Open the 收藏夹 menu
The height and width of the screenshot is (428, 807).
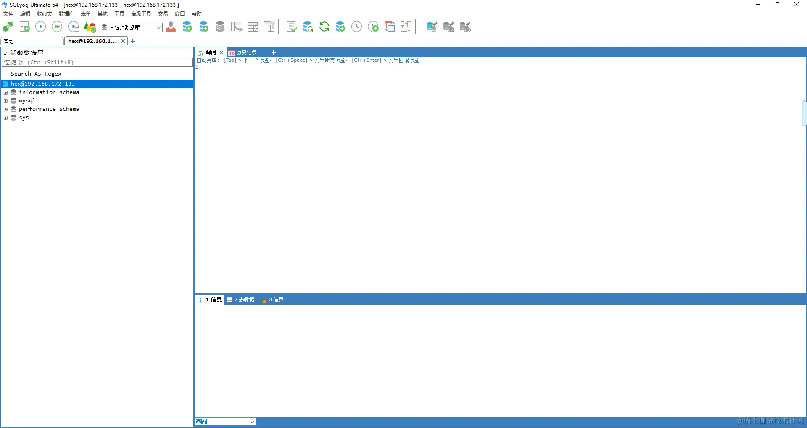tap(45, 14)
